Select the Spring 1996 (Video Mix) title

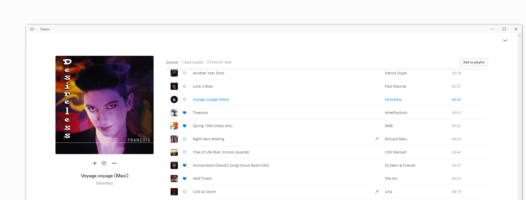coord(213,126)
